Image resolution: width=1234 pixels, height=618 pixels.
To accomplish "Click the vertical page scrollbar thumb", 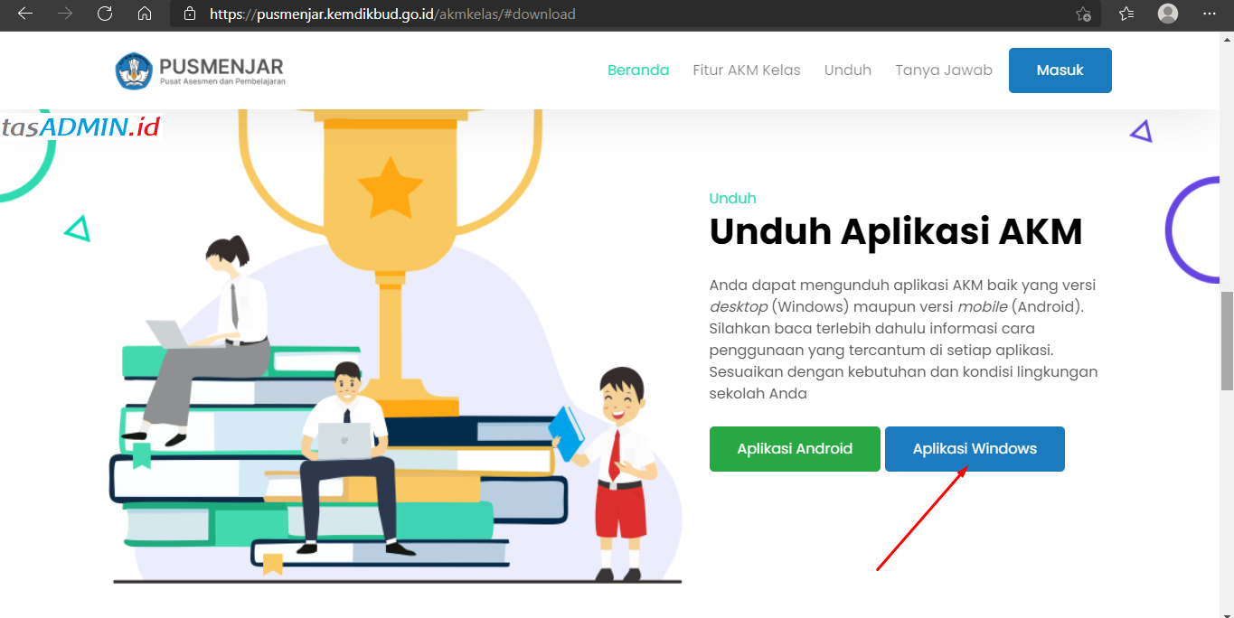I will coord(1227,341).
